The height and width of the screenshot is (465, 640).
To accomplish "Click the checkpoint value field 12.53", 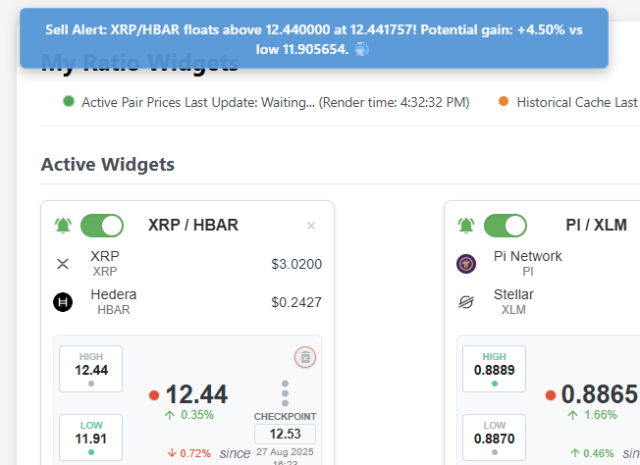I will pyautogui.click(x=285, y=434).
